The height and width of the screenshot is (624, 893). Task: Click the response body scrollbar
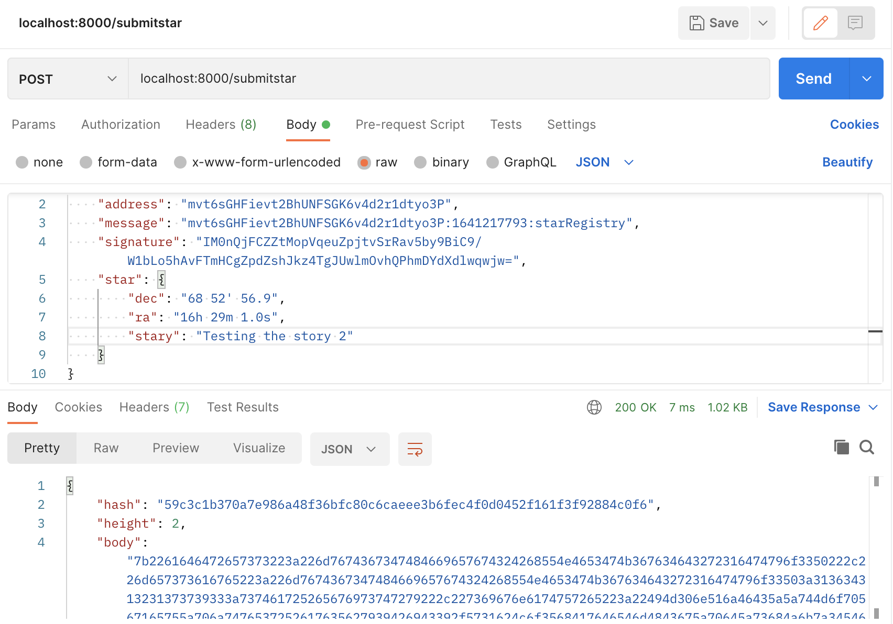(876, 547)
